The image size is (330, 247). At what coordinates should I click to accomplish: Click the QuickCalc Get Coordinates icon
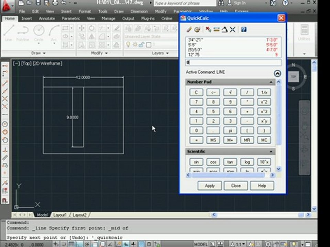tap(208, 30)
